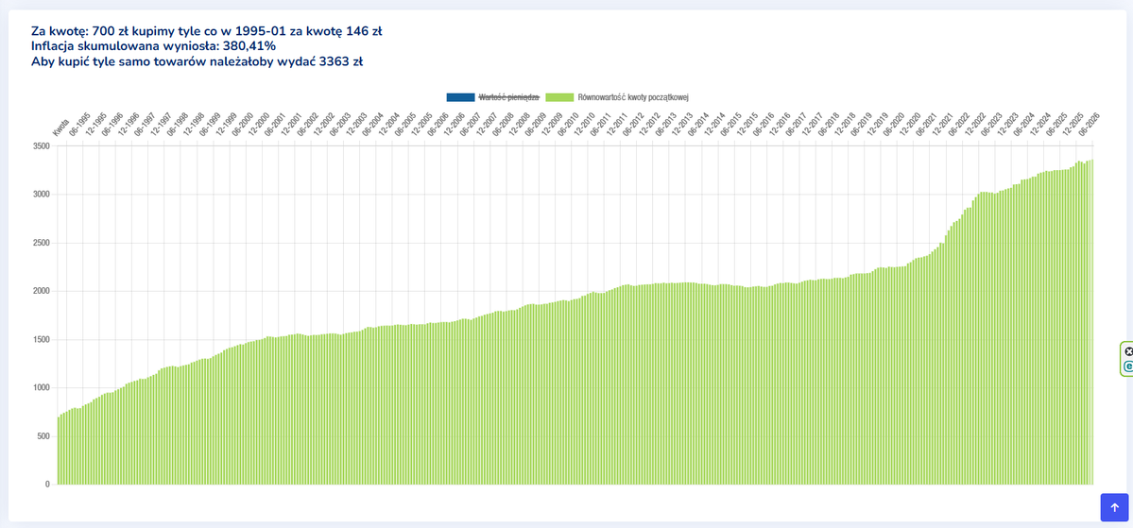
Task: Click the '06-1995' x-axis label
Action: click(x=78, y=125)
